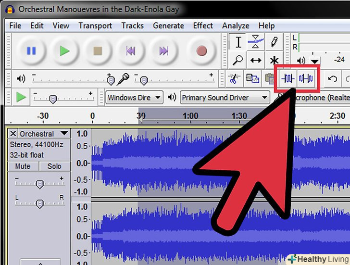This screenshot has height=265, width=350.
Task: Open the Tracks menu
Action: [133, 25]
